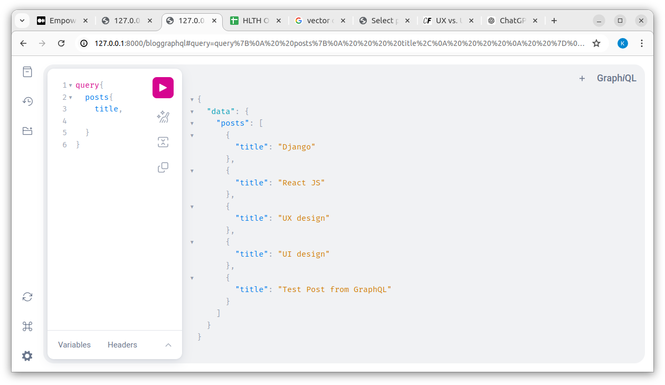Expand the Variables editor tab
This screenshot has width=665, height=385.
point(74,345)
